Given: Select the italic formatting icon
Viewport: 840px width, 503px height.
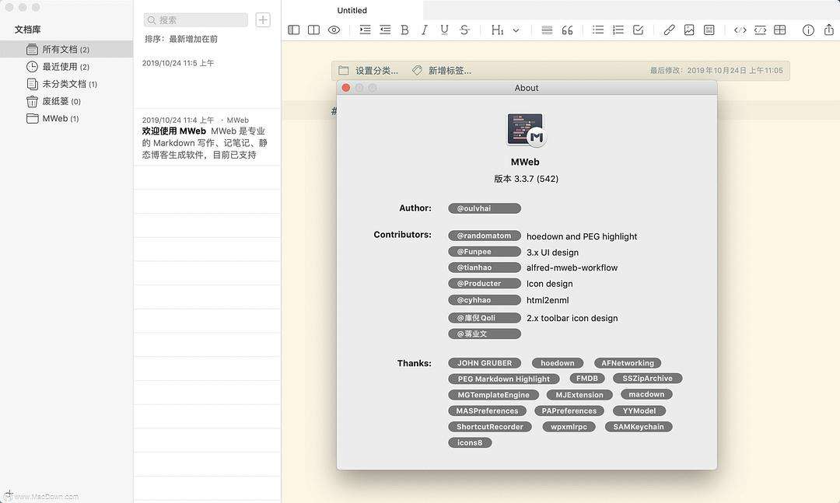Looking at the screenshot, I should 423,30.
